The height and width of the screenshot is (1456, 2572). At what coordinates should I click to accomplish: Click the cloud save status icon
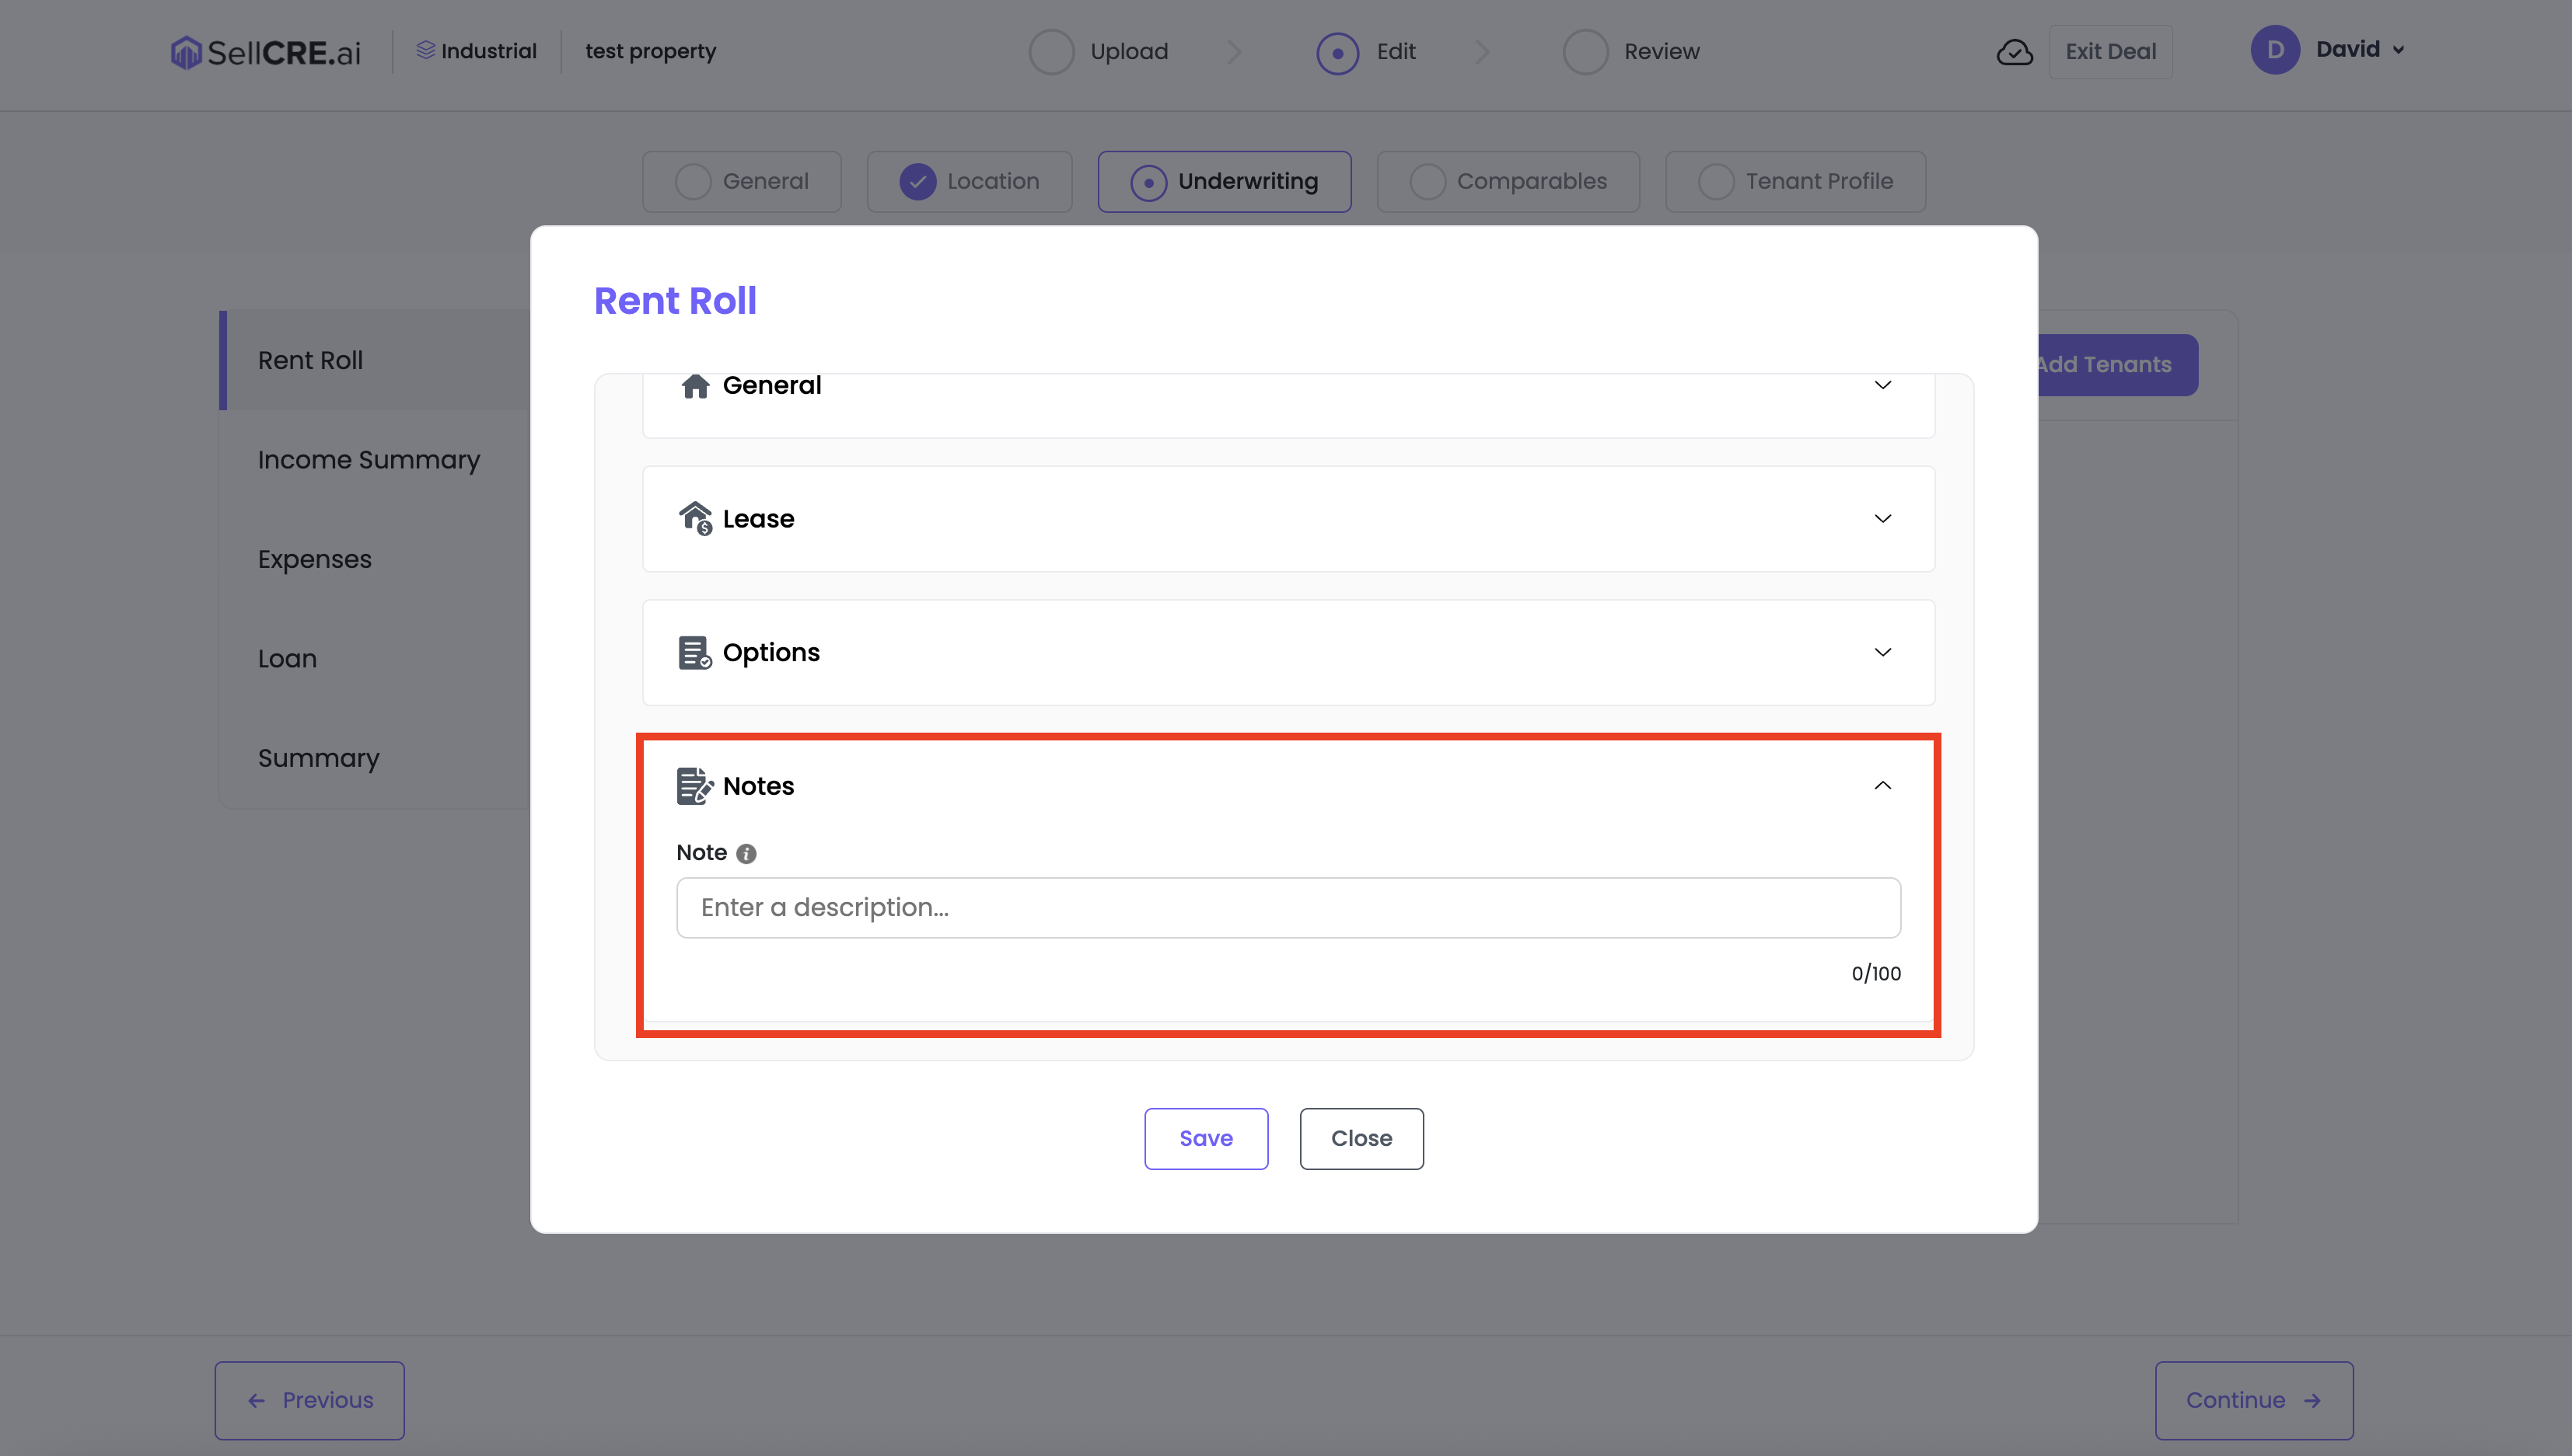click(2014, 52)
